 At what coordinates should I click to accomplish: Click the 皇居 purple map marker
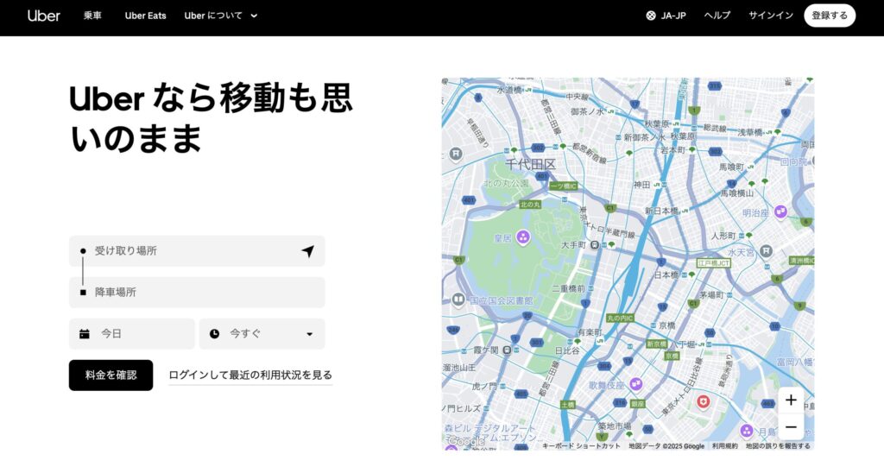pyautogui.click(x=522, y=237)
